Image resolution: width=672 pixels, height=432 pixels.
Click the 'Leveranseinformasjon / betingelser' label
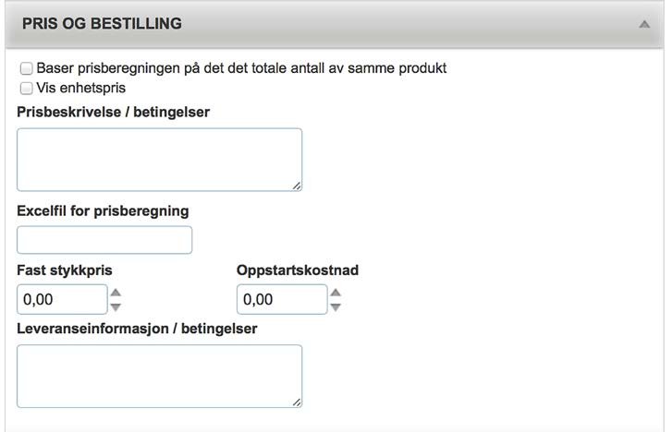tap(137, 329)
